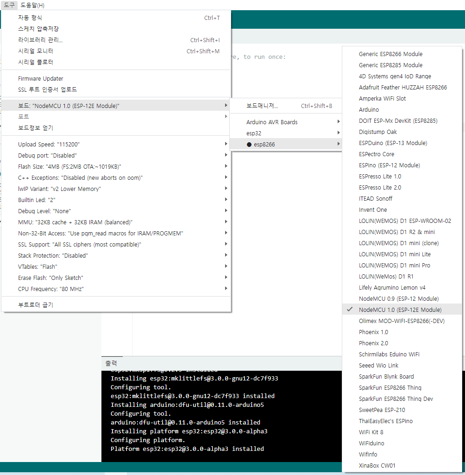Select Digistump Oak board
The height and width of the screenshot is (475, 465).
[x=402, y=132]
